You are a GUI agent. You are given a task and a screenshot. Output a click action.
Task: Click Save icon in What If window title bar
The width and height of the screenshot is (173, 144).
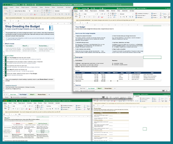click(22, 101)
